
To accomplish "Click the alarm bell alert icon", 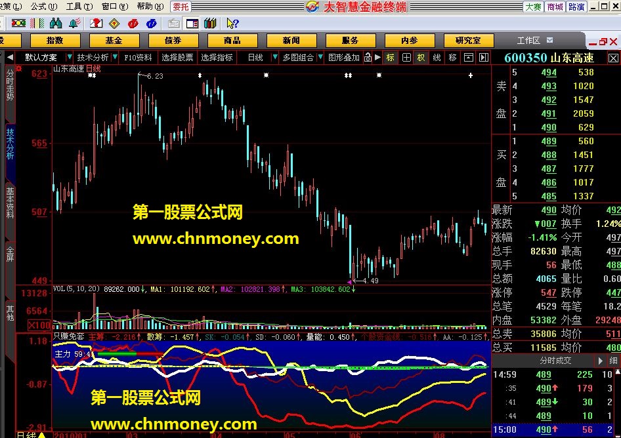I will 74,24.
